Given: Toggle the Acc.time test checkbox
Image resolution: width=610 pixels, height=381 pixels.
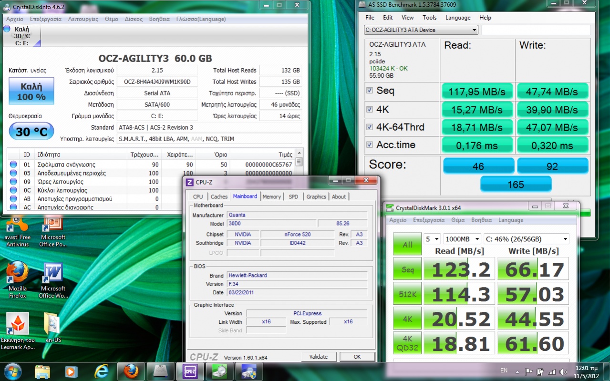Looking at the screenshot, I should coord(370,144).
